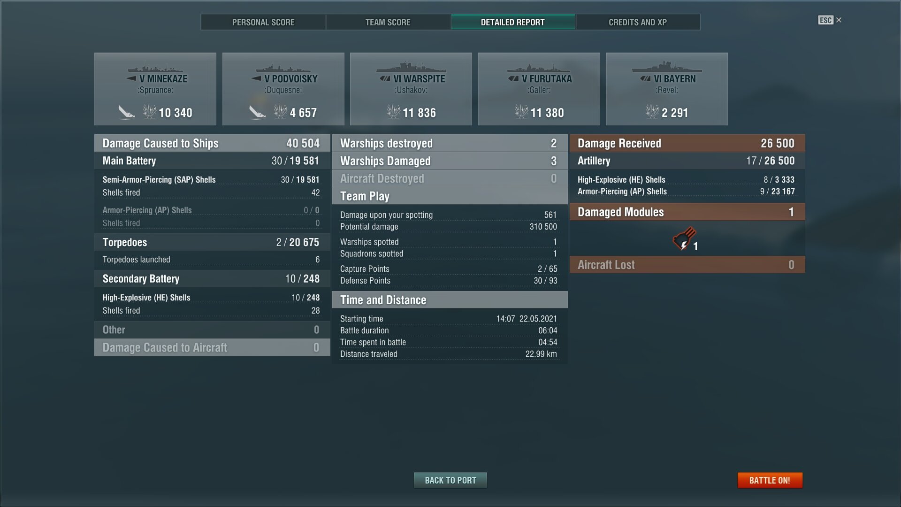Open the Credits and XP tab
Image resolution: width=901 pixels, height=507 pixels.
point(637,22)
